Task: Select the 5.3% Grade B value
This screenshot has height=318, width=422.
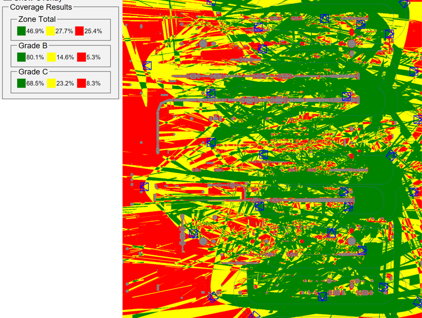Action: pyautogui.click(x=93, y=57)
